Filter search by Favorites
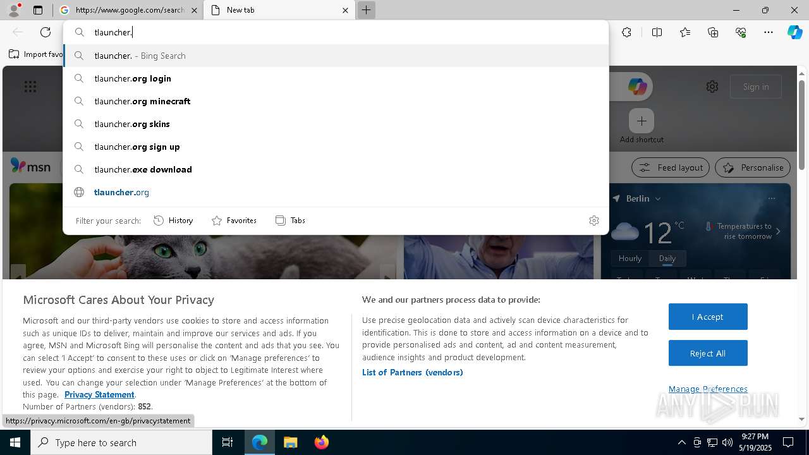Screen dimensions: 809x455 [x=234, y=221]
